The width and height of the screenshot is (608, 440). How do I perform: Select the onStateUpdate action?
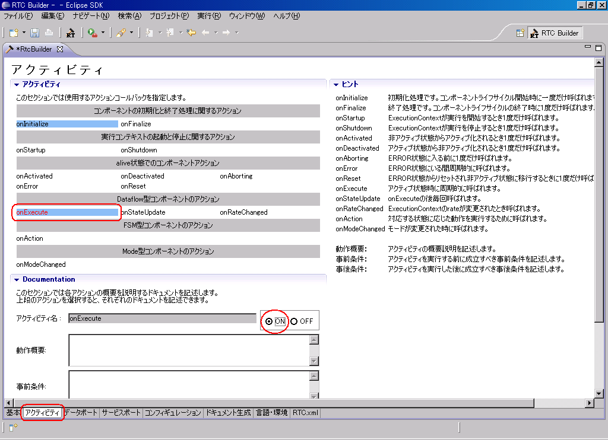tap(142, 212)
